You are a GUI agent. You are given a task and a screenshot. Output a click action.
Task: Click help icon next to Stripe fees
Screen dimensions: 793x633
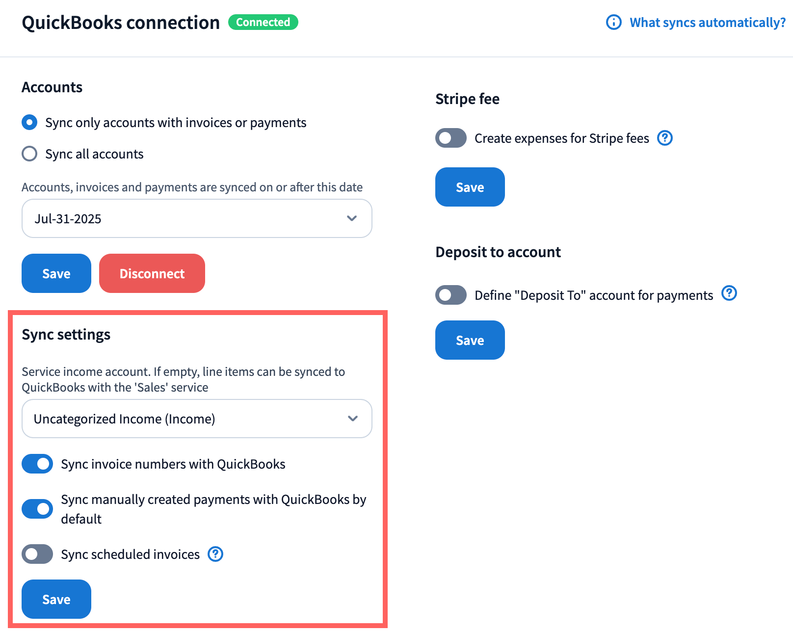click(665, 138)
